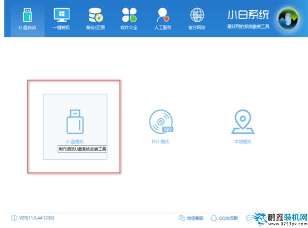Click the U盘模式 label
The width and height of the screenshot is (308, 228).
tap(75, 142)
